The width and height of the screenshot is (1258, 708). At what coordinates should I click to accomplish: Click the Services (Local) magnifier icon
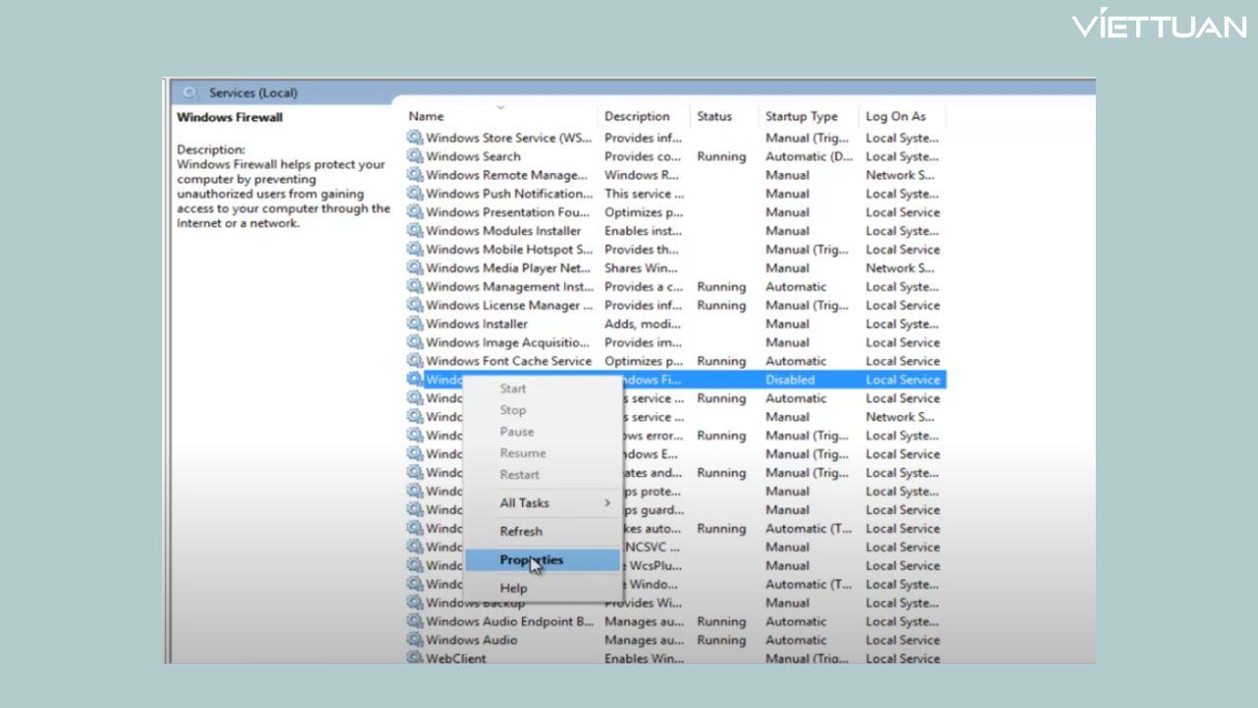190,92
